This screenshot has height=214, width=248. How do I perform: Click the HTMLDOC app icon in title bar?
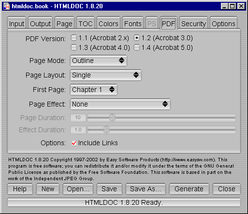tap(7, 6)
